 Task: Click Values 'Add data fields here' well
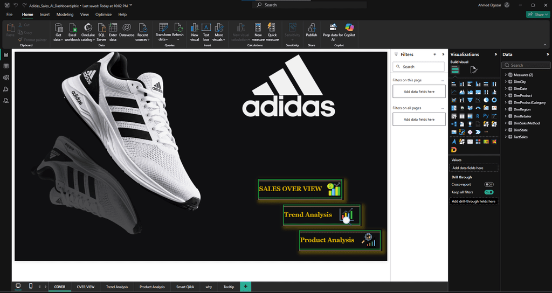[474, 168]
